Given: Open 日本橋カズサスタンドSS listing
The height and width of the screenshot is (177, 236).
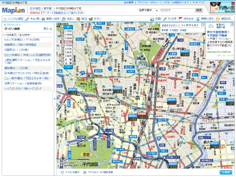Looking at the screenshot, I should point(27,73).
